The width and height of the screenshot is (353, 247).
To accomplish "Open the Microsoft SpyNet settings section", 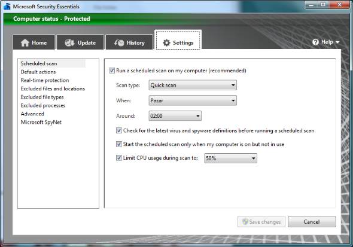I will coord(41,122).
